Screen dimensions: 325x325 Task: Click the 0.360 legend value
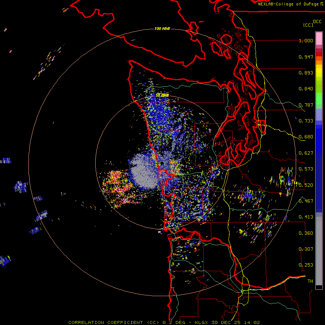pyautogui.click(x=306, y=233)
